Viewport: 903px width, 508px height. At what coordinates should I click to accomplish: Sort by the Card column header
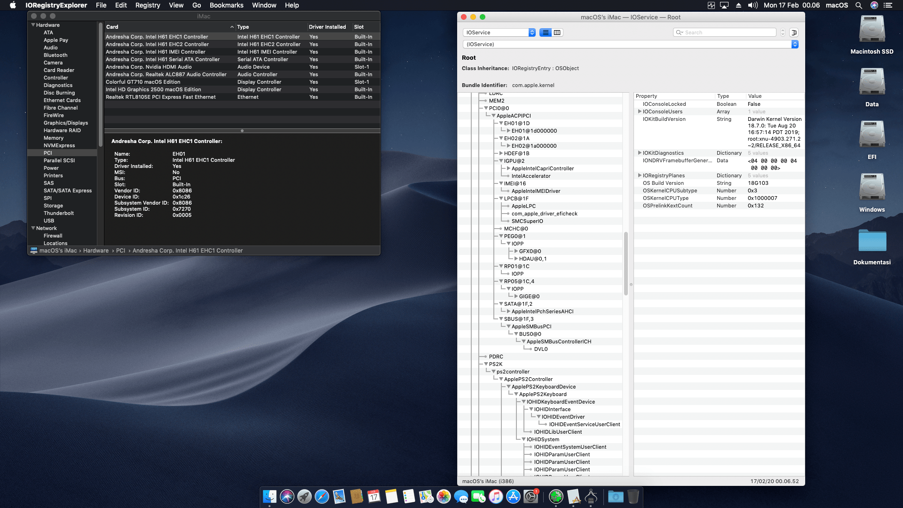[x=169, y=27]
